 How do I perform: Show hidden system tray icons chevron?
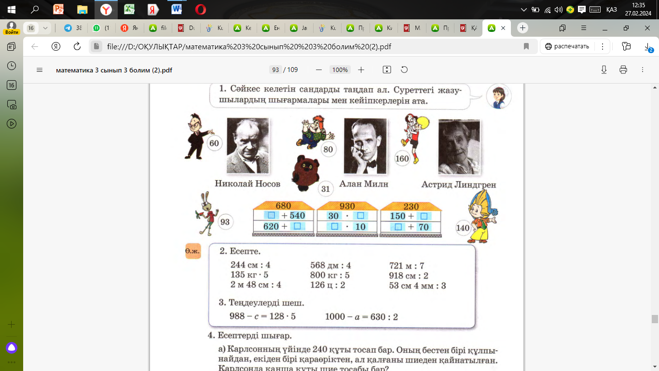(524, 9)
